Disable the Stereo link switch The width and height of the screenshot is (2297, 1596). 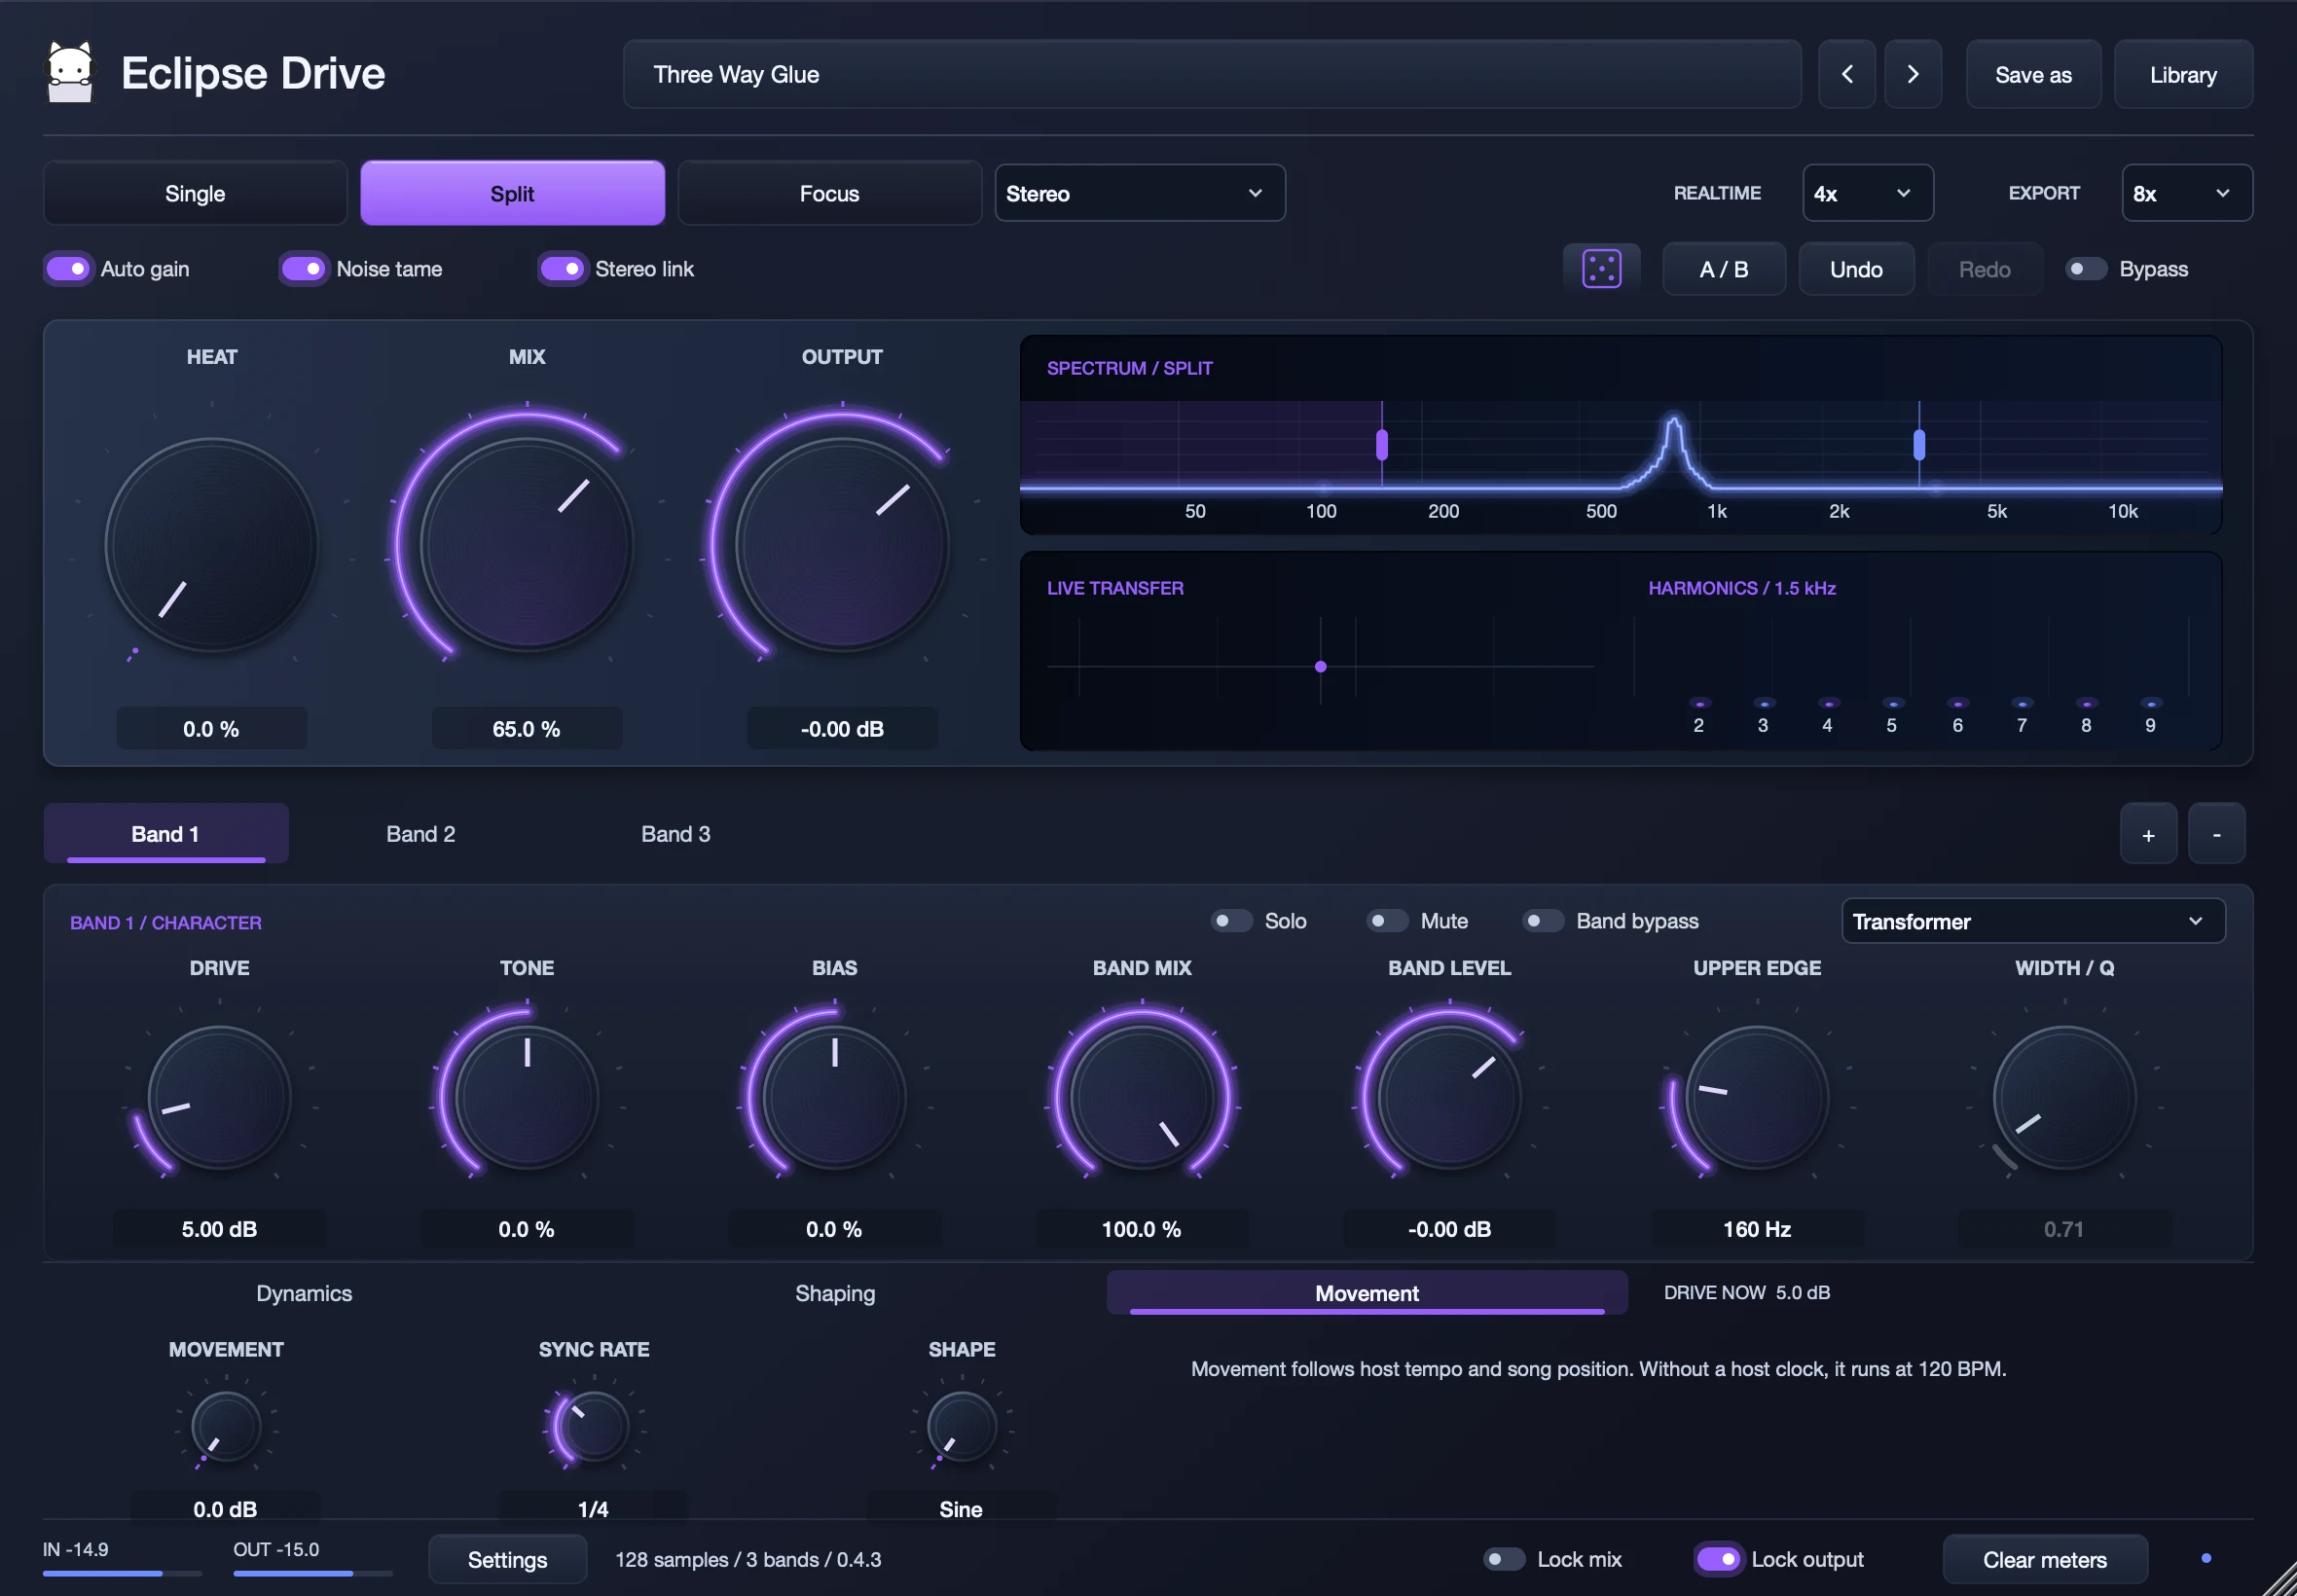point(562,269)
